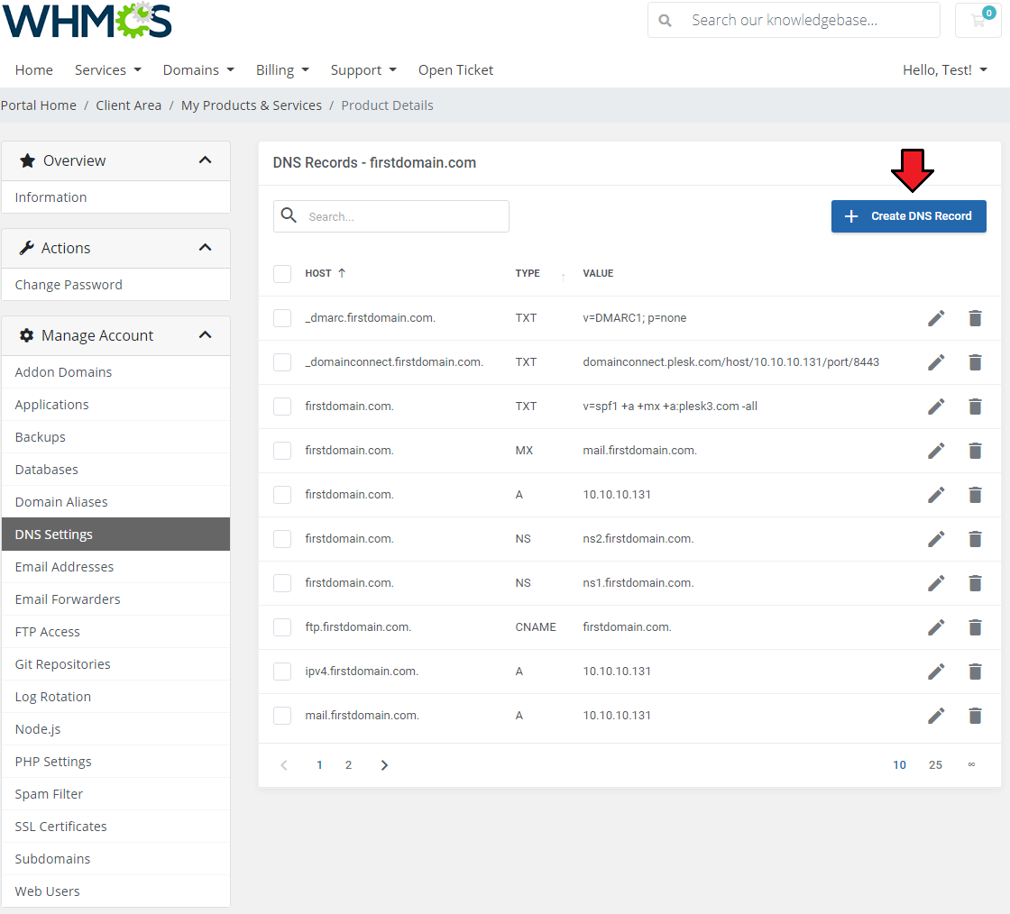Open My Products & Services breadcrumb
Viewport: 1010px width, 914px height.
pos(252,105)
